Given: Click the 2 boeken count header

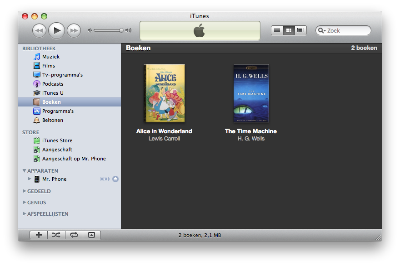Looking at the screenshot, I should [x=364, y=48].
